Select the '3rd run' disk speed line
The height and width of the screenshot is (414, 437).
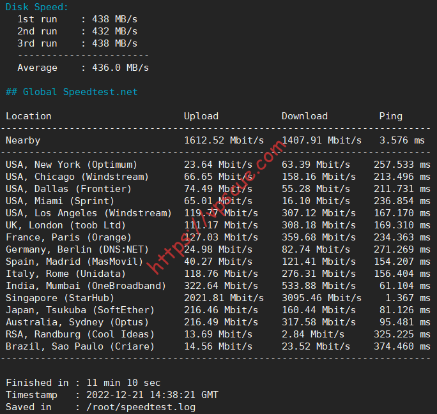point(77,43)
